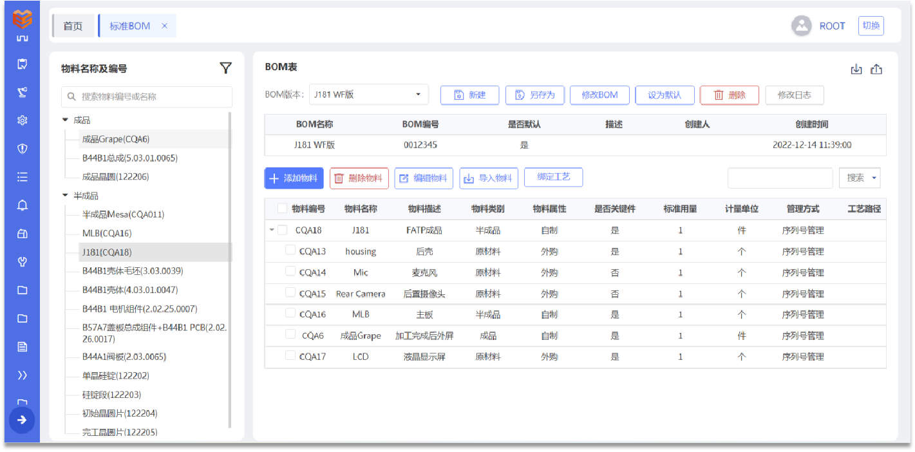Toggle the select-all checkbox in table header
The height and width of the screenshot is (452, 915).
(x=283, y=208)
